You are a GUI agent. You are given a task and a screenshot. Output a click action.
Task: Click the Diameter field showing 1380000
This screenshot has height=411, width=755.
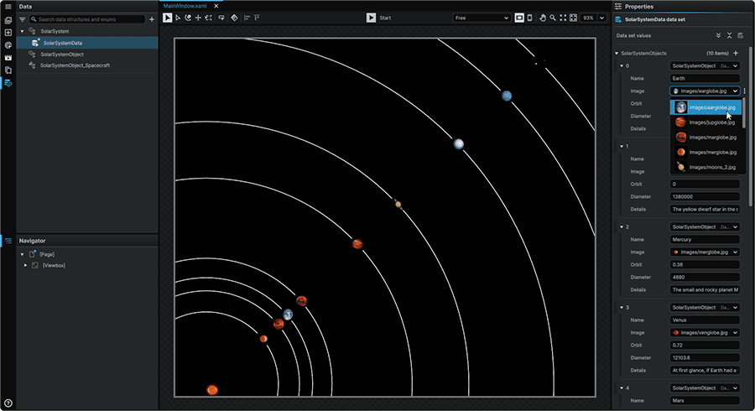click(x=705, y=197)
